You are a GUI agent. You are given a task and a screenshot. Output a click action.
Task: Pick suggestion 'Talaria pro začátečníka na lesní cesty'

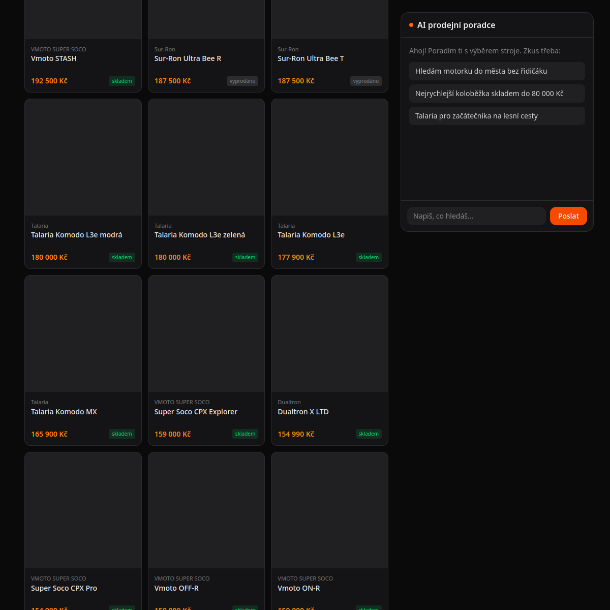click(497, 116)
